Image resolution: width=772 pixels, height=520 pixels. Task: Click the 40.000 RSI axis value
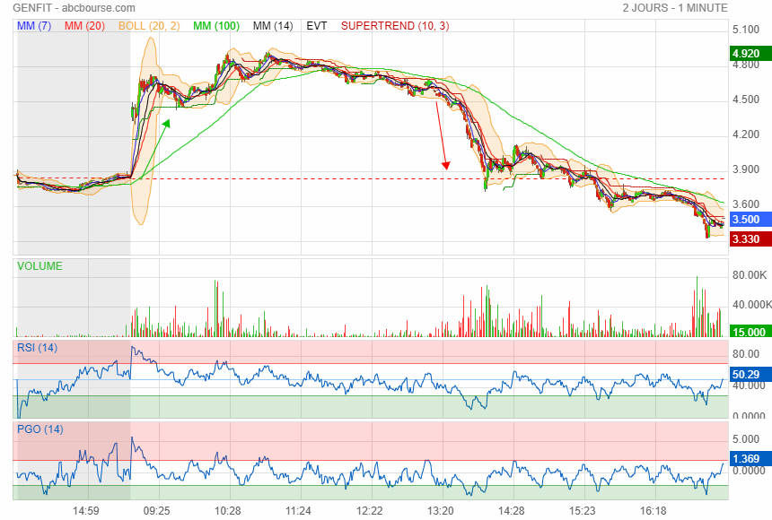[x=749, y=386]
